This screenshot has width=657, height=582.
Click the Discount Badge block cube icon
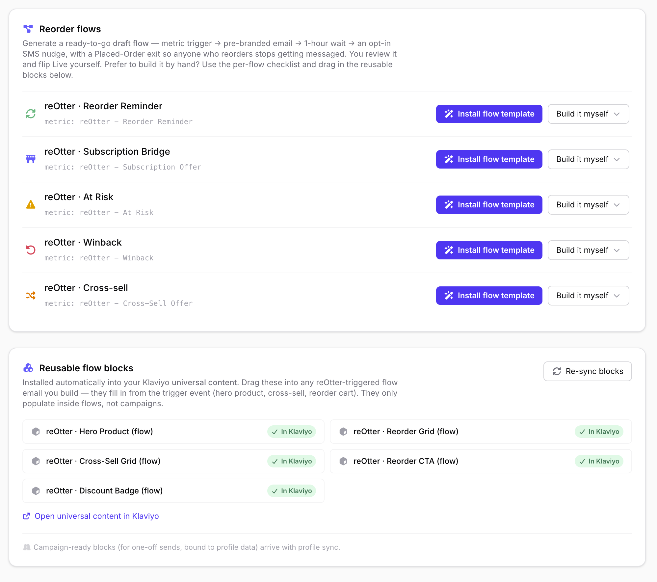click(x=36, y=491)
